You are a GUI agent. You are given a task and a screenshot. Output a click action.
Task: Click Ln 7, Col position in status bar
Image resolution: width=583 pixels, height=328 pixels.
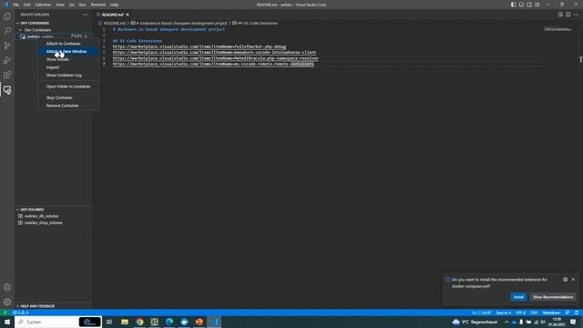coord(482,313)
